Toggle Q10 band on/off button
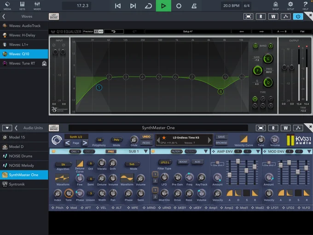313x235 pixels. (255, 46)
